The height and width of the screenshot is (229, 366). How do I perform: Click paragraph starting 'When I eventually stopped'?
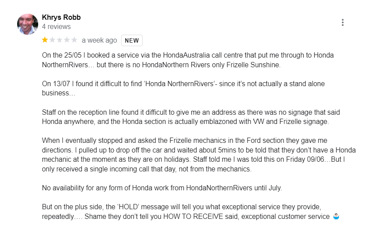click(199, 155)
